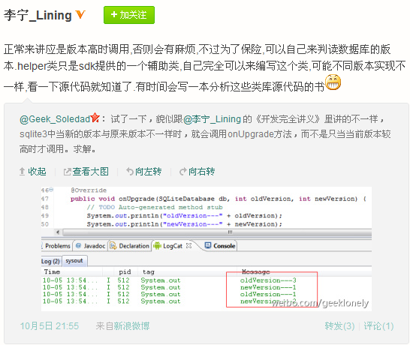Image resolution: width=410 pixels, height=345 pixels.
Task: Click the rotate-left arrow icon
Action: coord(130,171)
